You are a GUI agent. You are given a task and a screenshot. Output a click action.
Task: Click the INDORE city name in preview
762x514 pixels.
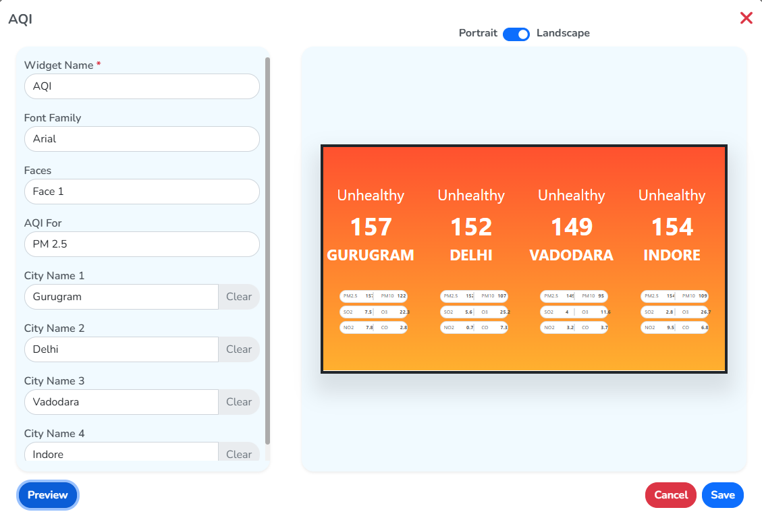click(x=672, y=255)
